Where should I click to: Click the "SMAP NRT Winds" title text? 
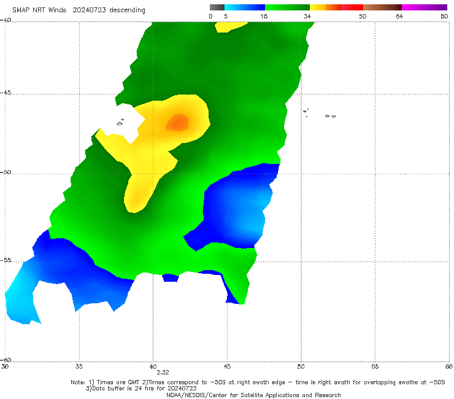39,10
